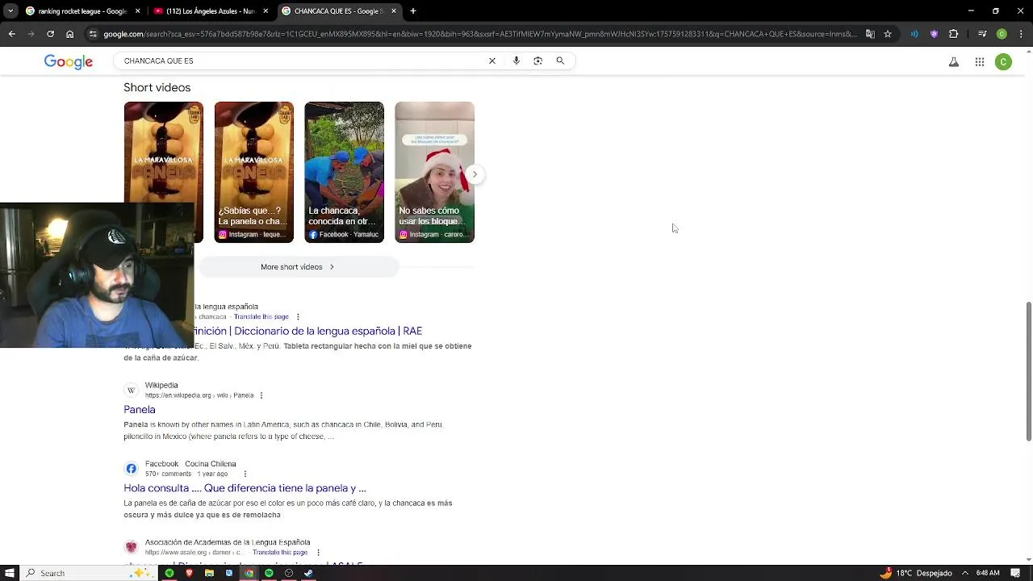Select the CHANCACA QUE ES tab
Screen dimensions: 1033x581
[x=339, y=11]
